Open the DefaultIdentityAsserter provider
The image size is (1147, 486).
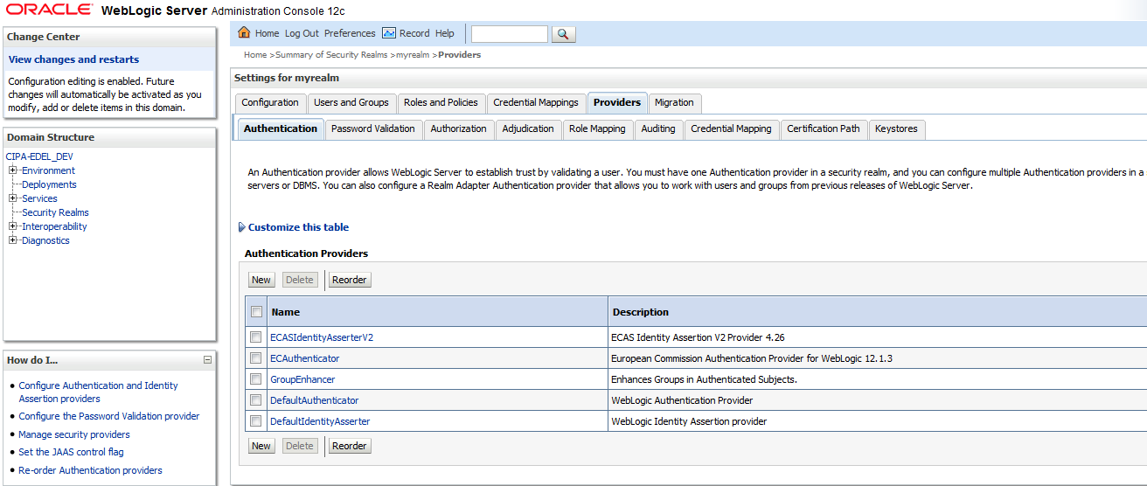click(320, 421)
